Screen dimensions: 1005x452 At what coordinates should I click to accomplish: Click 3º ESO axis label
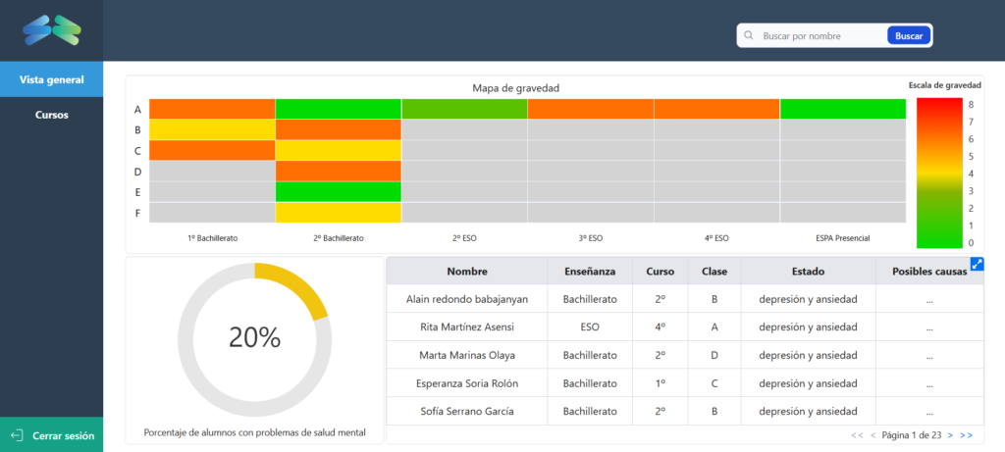591,238
